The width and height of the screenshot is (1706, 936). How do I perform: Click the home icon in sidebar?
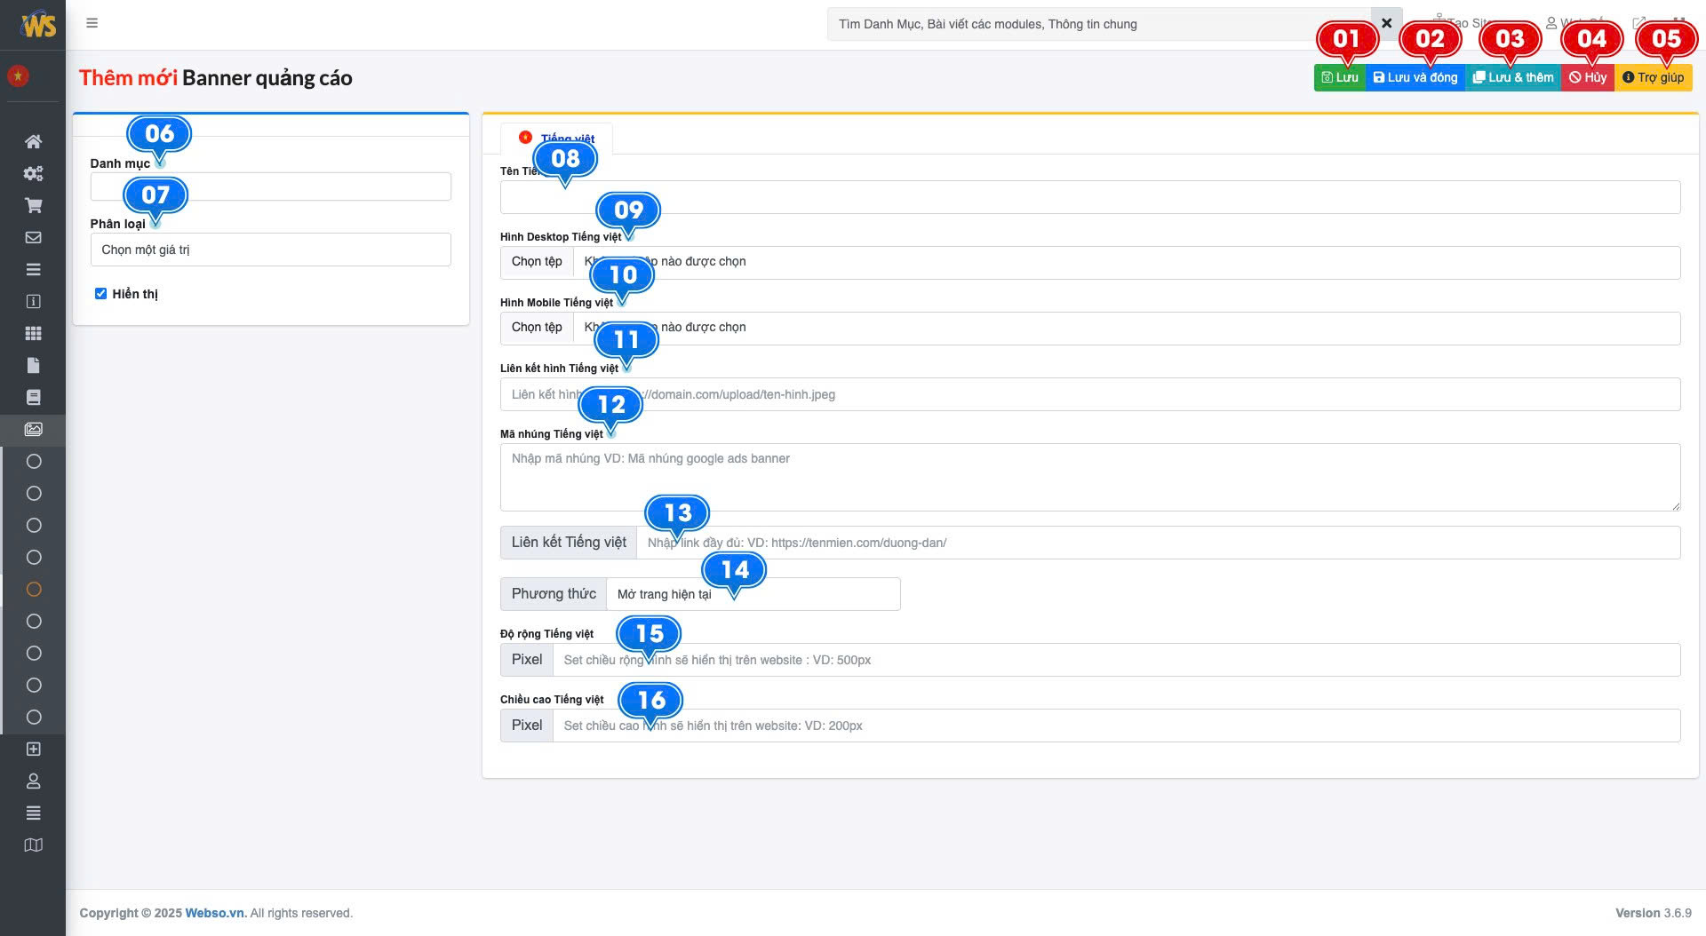[x=33, y=141]
